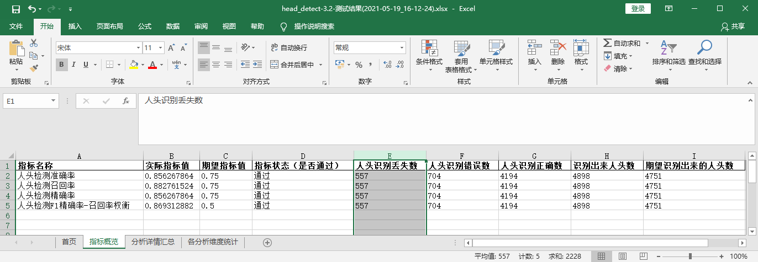758x262 pixels.
Task: Switch to the 分析详情汇总 sheet tab
Action: [x=153, y=242]
